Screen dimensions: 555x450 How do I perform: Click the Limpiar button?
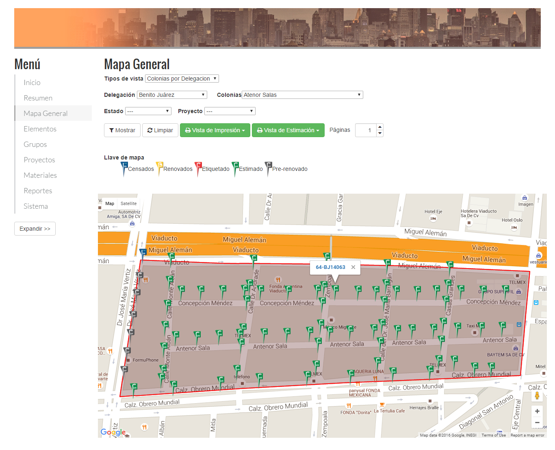pos(160,130)
